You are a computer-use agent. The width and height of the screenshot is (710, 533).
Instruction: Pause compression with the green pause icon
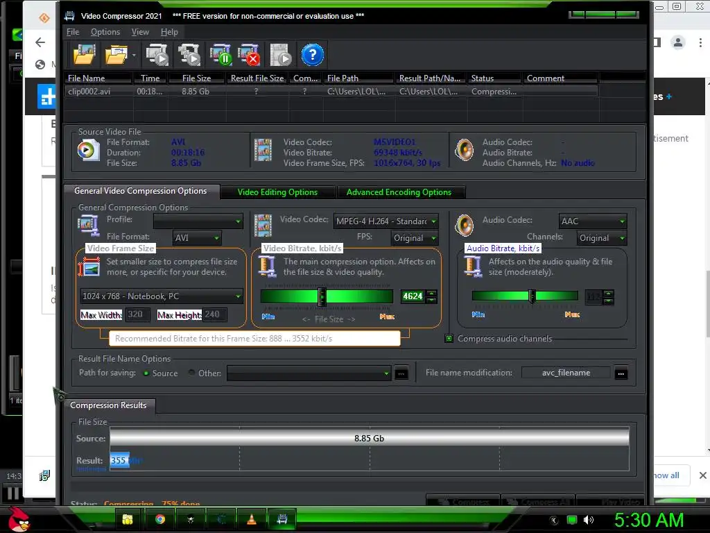coord(220,55)
